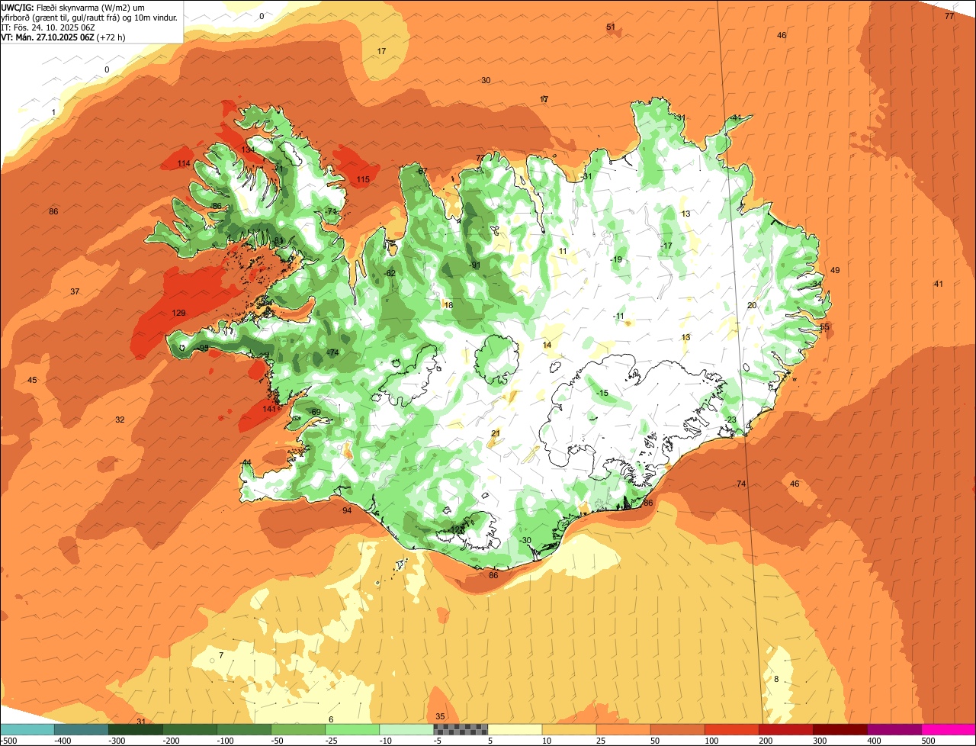The width and height of the screenshot is (976, 746).
Task: Click the map value 8 in the southeast ocean
Action: pyautogui.click(x=776, y=679)
